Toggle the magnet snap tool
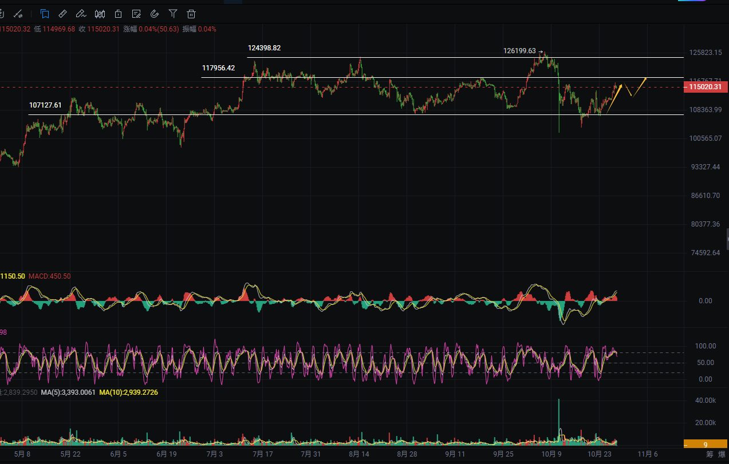 pyautogui.click(x=155, y=13)
